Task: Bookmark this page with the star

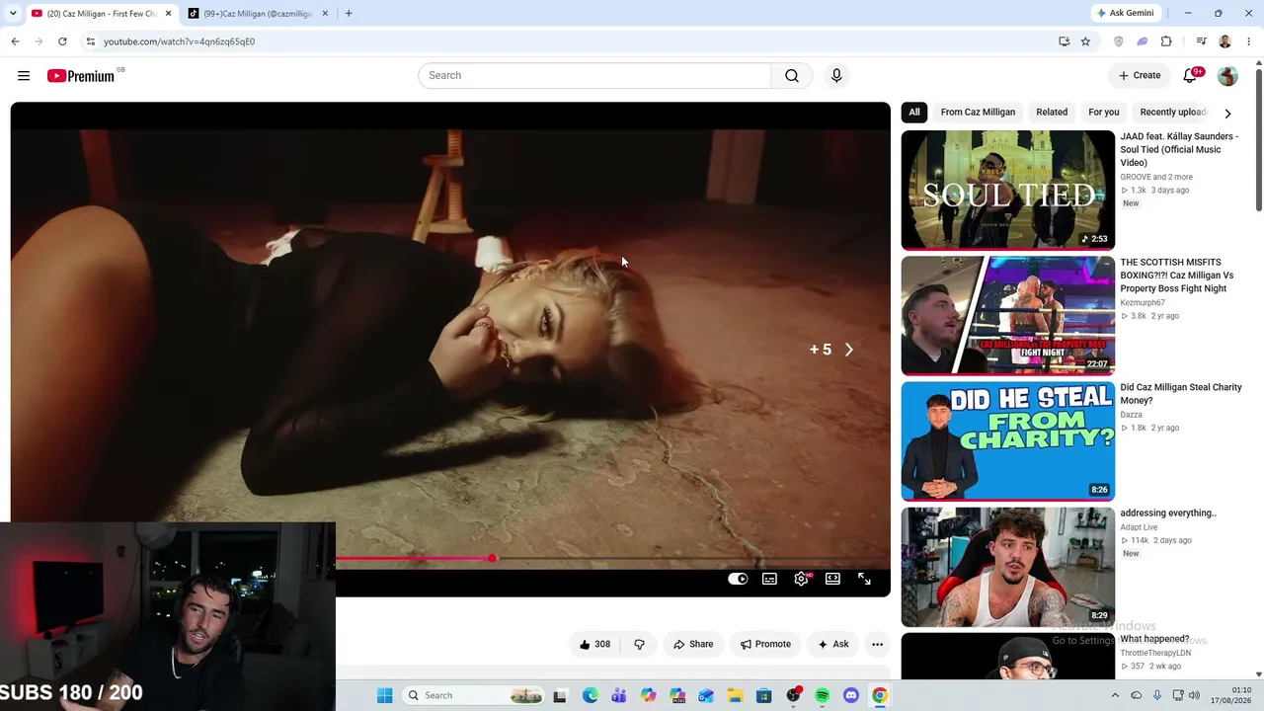Action: click(x=1085, y=41)
